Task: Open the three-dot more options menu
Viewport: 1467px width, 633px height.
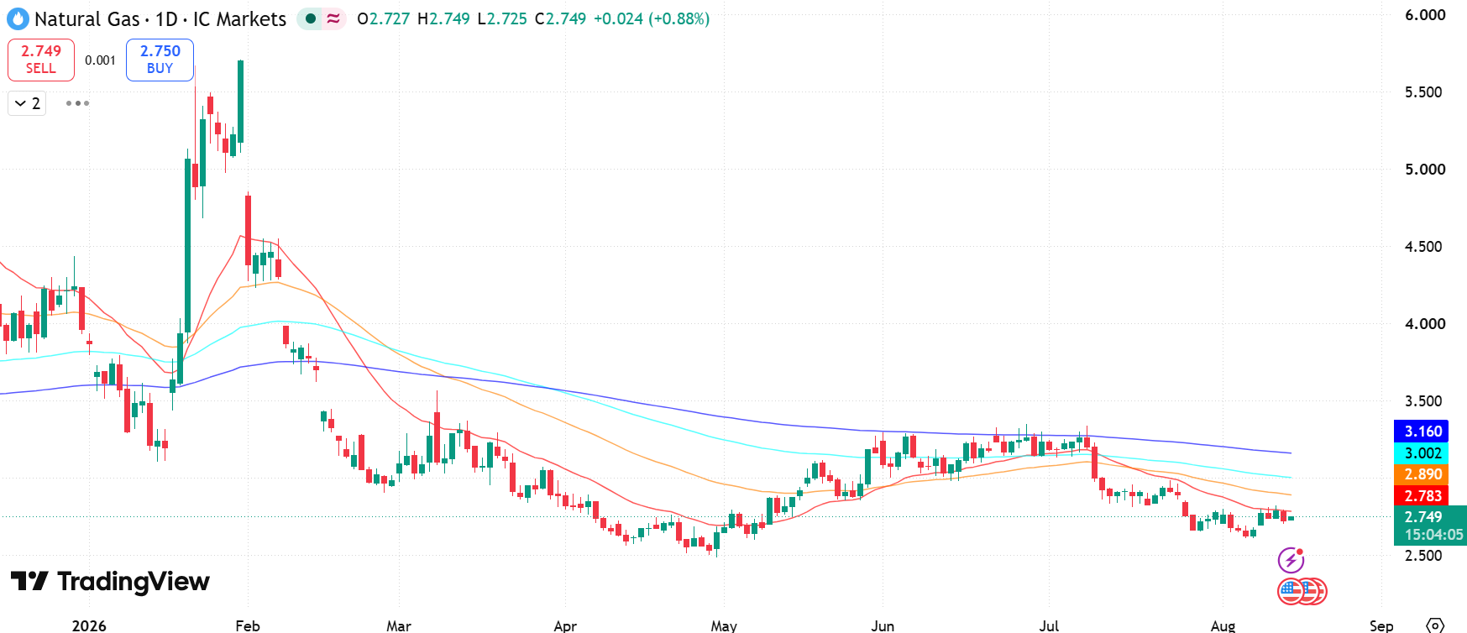Action: point(77,103)
